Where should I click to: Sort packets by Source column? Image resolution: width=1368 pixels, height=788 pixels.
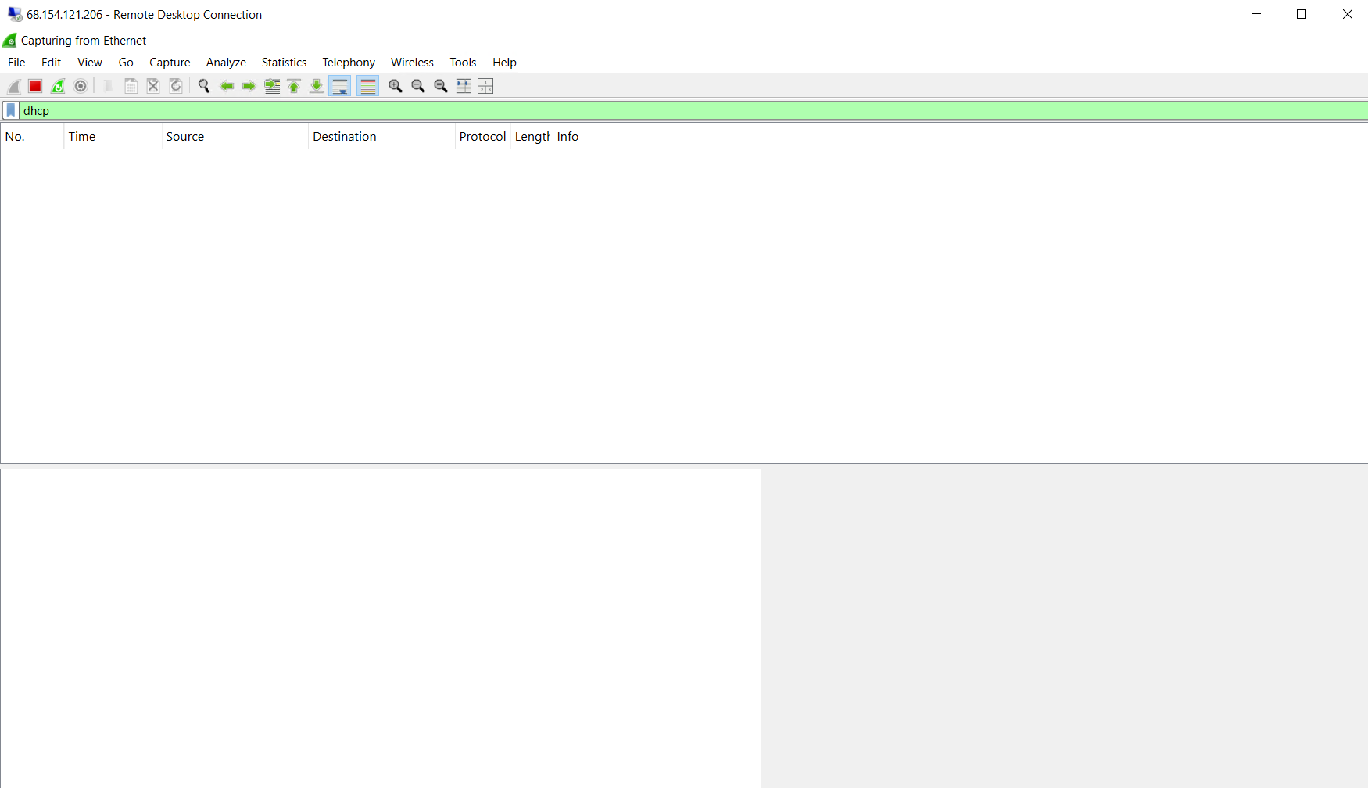pyautogui.click(x=235, y=137)
